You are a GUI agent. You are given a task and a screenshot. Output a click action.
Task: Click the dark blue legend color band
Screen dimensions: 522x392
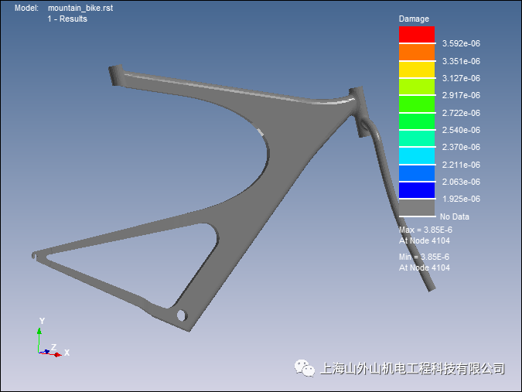pyautogui.click(x=417, y=190)
